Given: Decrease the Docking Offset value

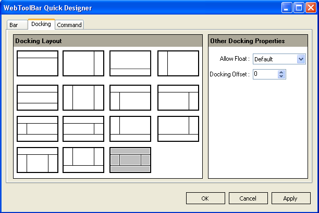Looking at the screenshot, I should pos(281,77).
